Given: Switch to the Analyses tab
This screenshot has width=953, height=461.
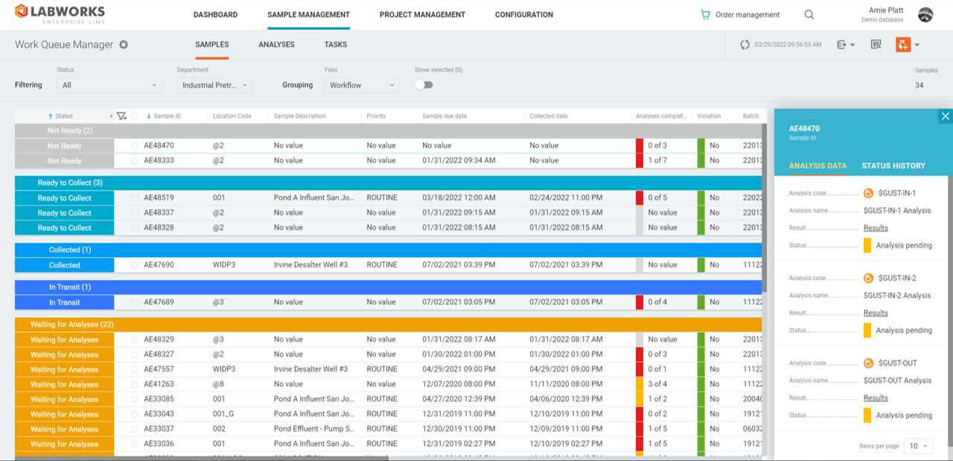Looking at the screenshot, I should [x=276, y=45].
